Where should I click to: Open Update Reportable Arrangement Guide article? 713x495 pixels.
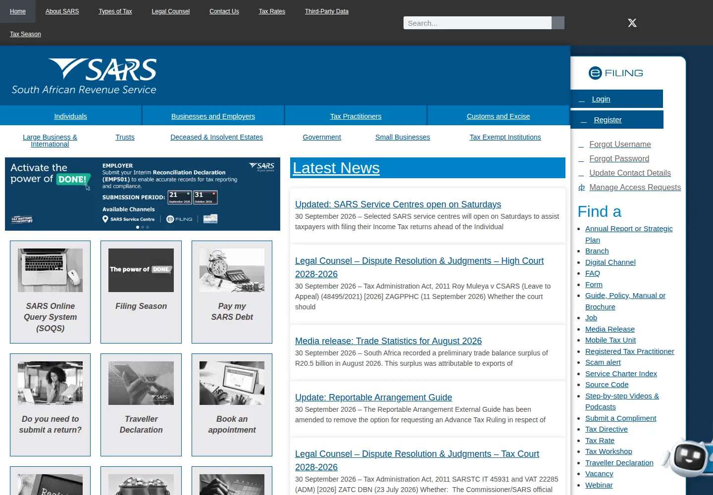373,397
